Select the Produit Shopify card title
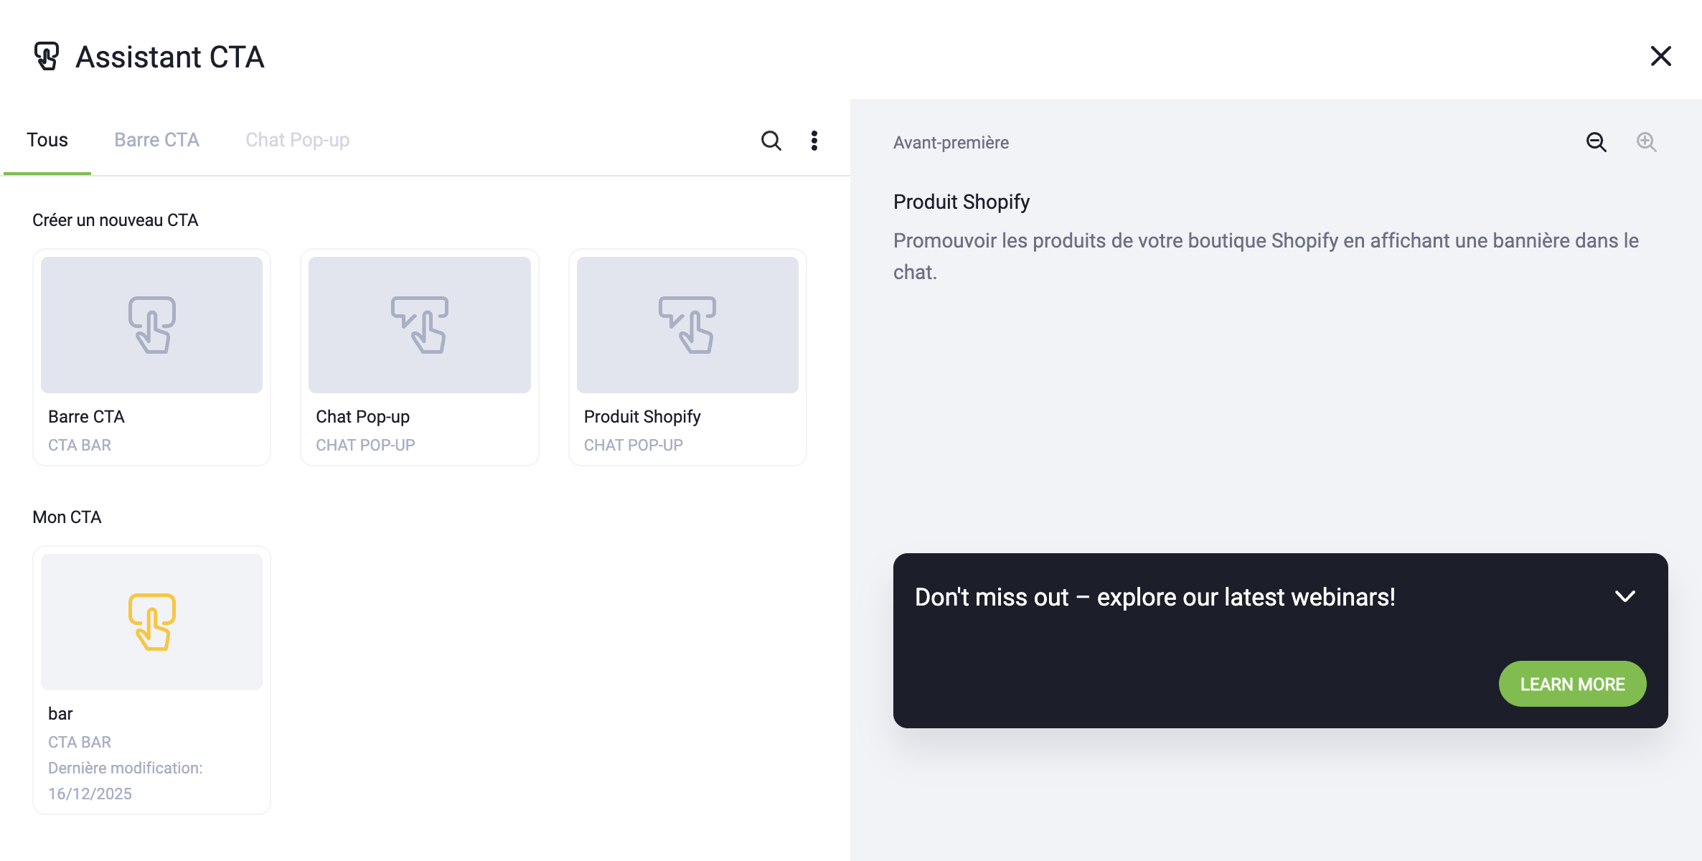Screen dimensions: 1702x861 click(x=641, y=417)
